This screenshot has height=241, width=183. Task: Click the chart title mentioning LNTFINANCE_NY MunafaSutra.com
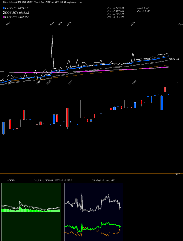tap(42, 2)
